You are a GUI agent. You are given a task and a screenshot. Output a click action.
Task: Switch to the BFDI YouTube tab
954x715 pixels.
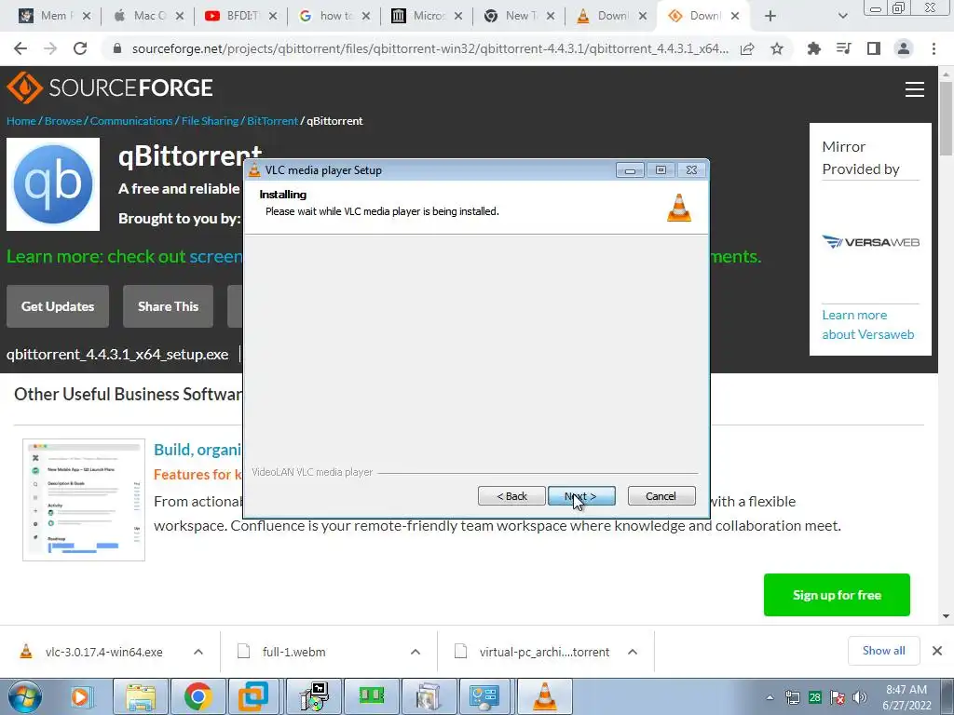[241, 16]
